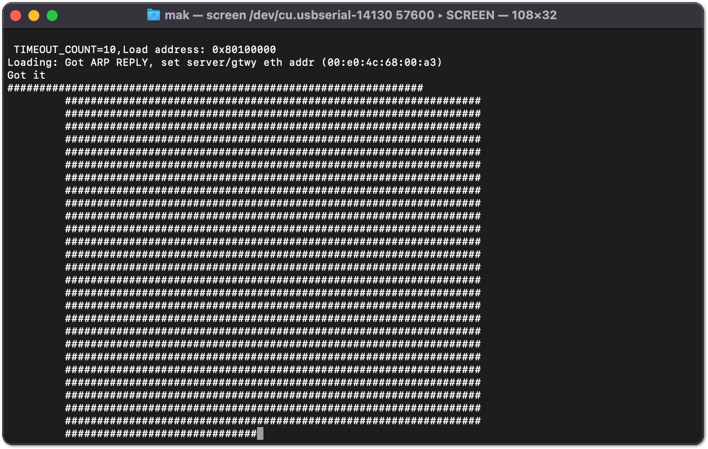The height and width of the screenshot is (449, 708).
Task: Click the triangle separator in the window title
Action: pos(441,15)
